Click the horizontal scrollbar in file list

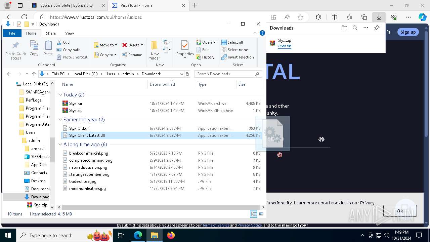click(161, 207)
